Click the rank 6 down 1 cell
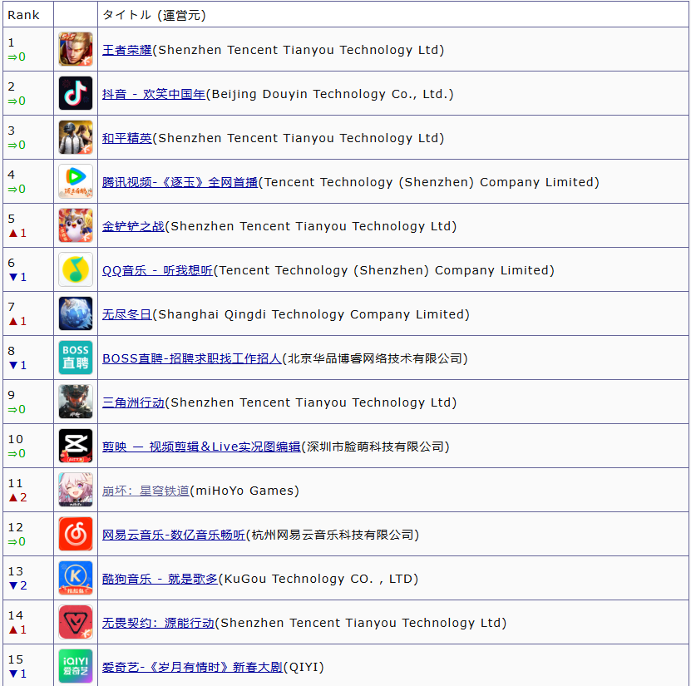691x686 pixels. (x=28, y=269)
